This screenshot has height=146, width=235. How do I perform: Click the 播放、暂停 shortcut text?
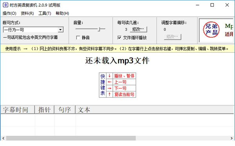tap(124, 76)
